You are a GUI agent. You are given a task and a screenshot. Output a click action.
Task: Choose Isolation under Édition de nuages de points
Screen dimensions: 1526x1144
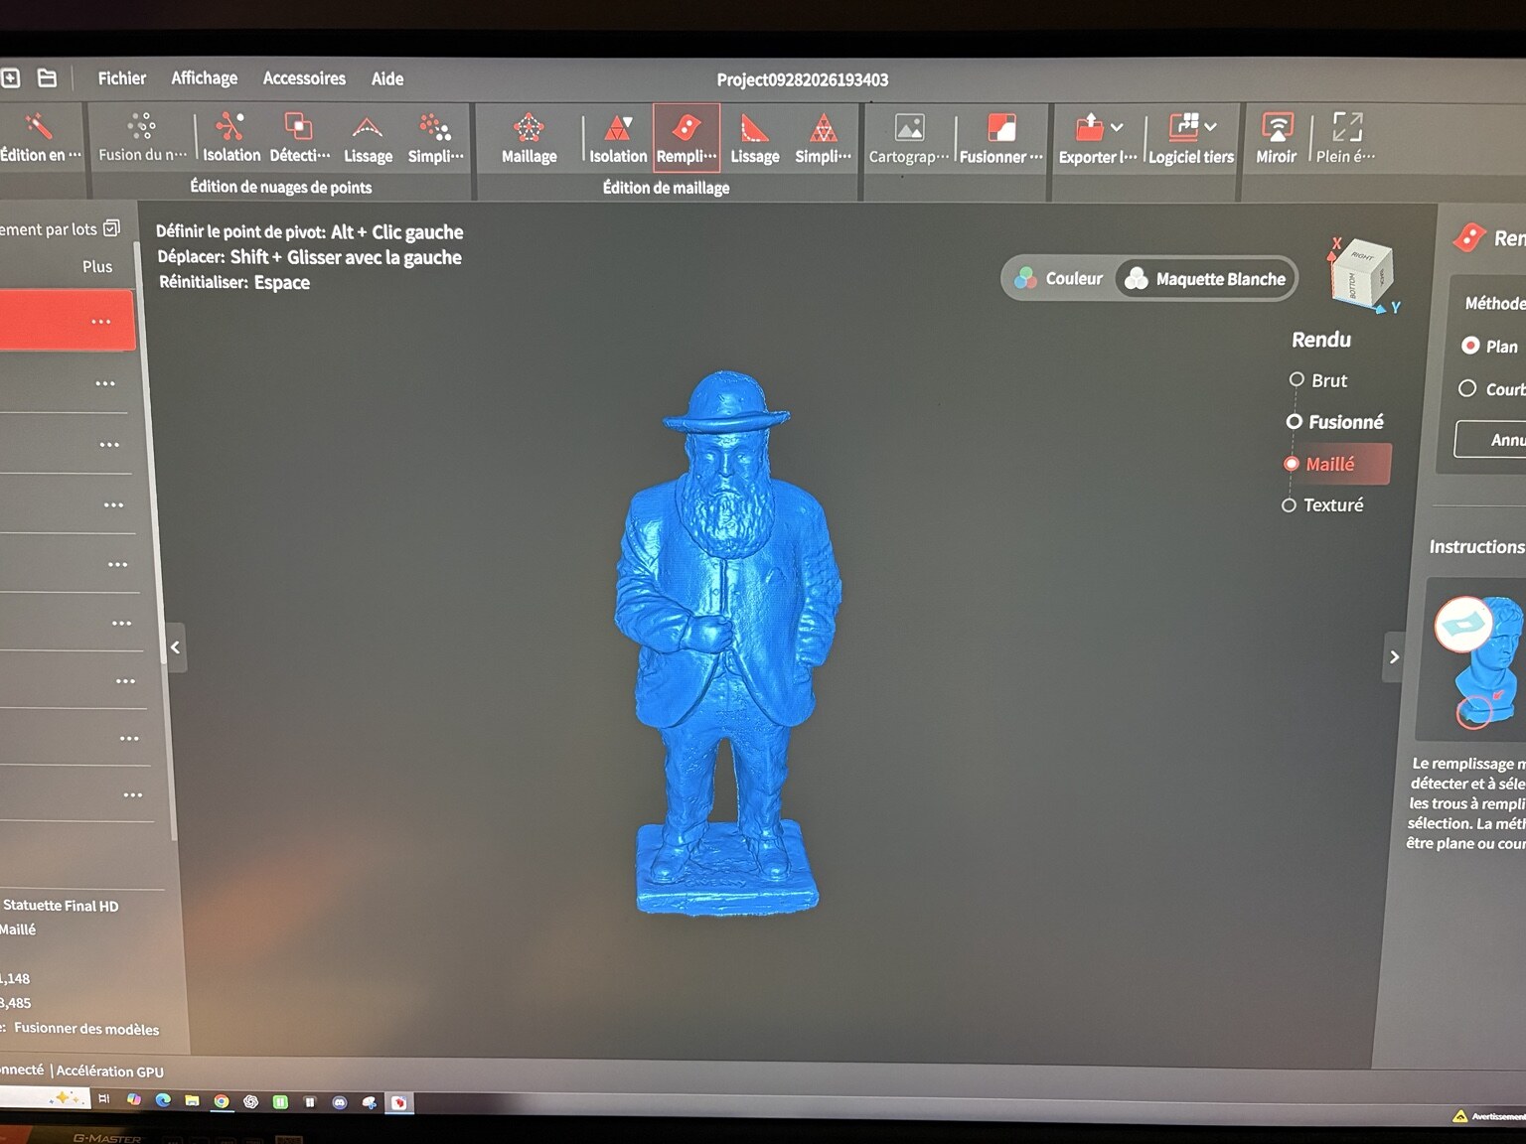click(x=230, y=137)
